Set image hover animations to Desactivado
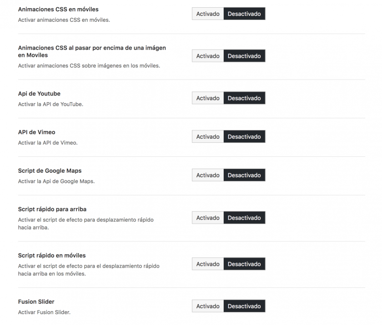The width and height of the screenshot is (382, 325). (x=244, y=56)
